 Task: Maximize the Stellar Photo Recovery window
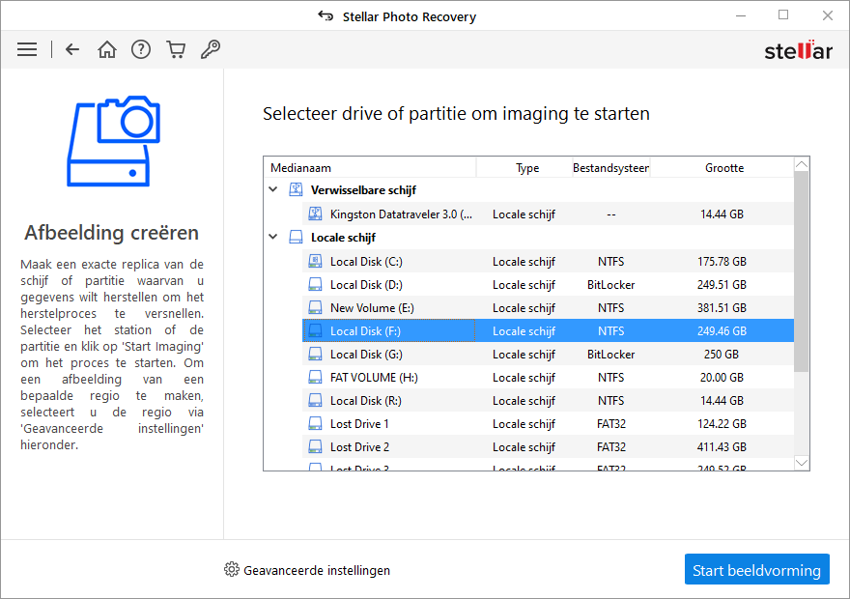pyautogui.click(x=783, y=15)
